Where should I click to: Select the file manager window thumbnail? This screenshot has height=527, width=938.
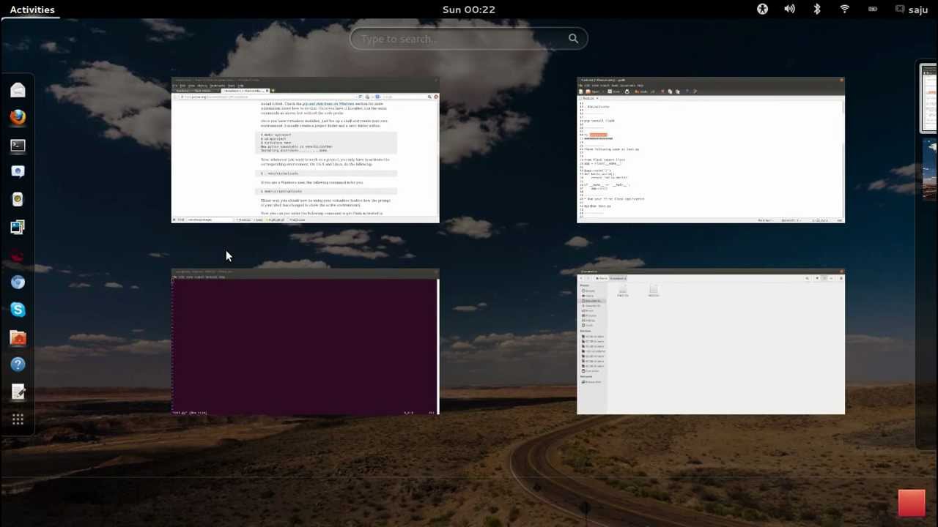point(711,342)
